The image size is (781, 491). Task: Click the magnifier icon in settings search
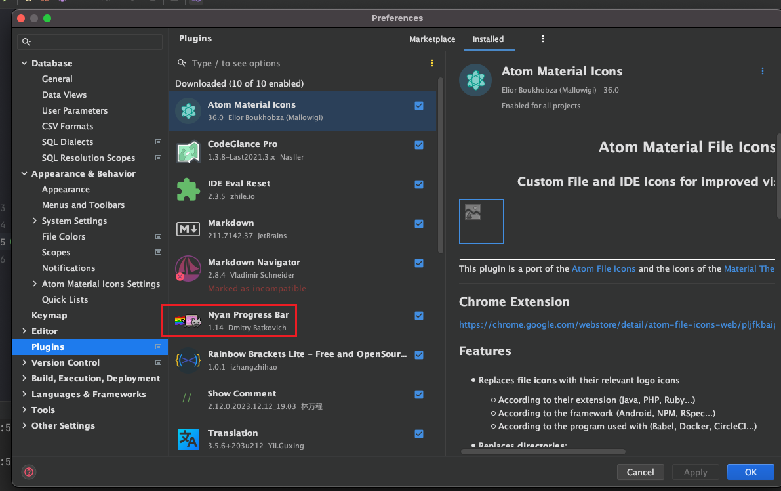coord(27,42)
